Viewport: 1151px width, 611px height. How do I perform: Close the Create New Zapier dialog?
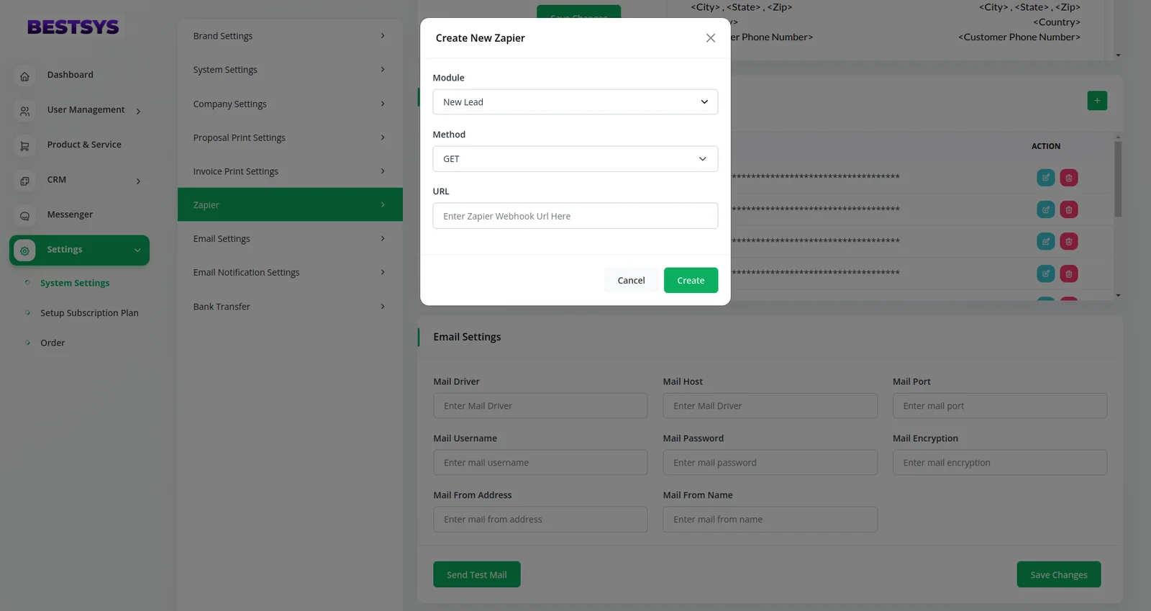(710, 38)
